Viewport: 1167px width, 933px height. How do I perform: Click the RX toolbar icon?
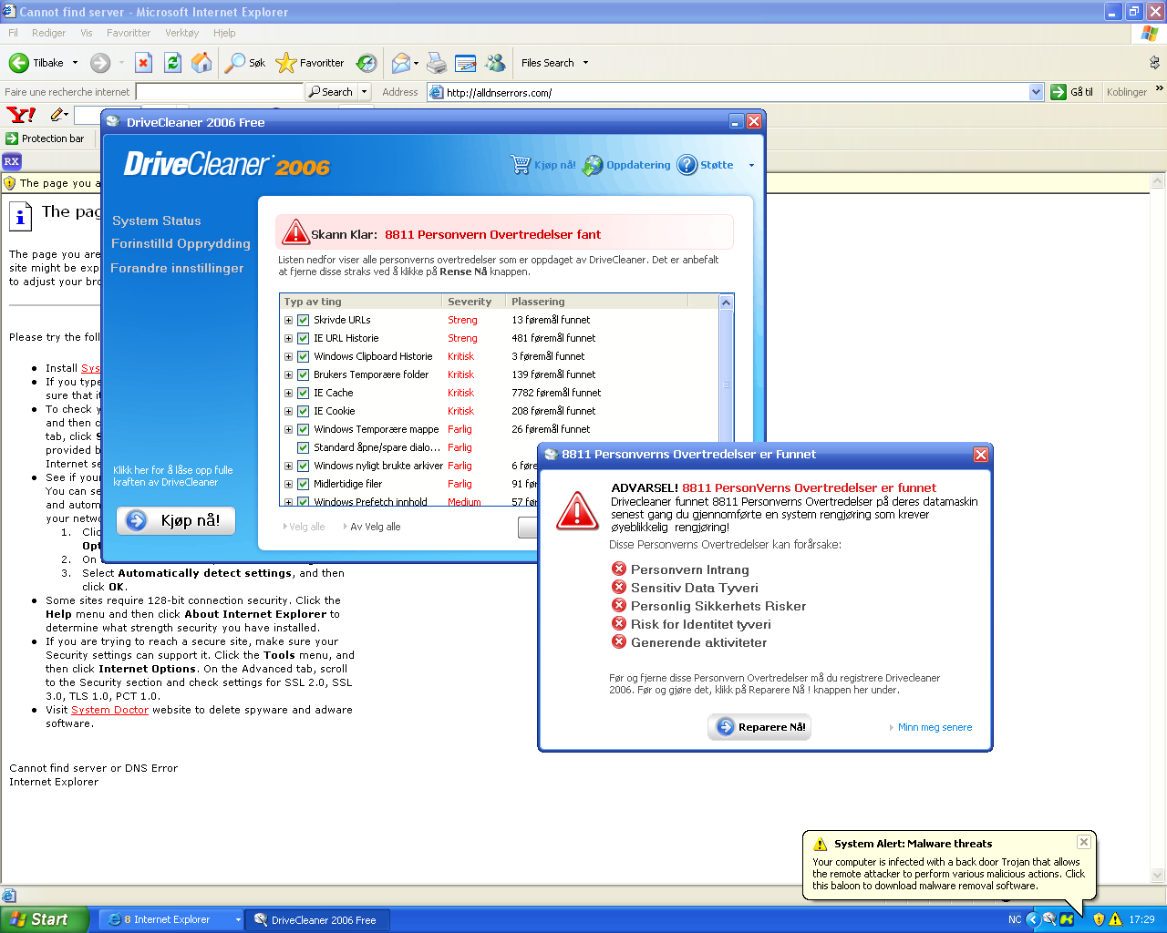tap(12, 161)
